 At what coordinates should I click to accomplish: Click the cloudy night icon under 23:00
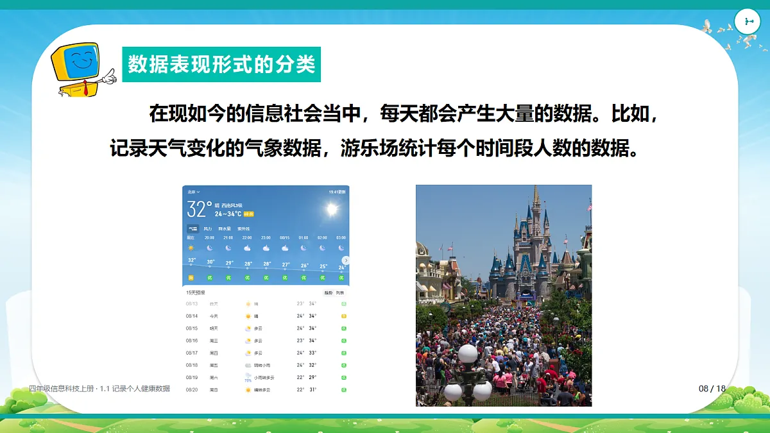pyautogui.click(x=266, y=248)
